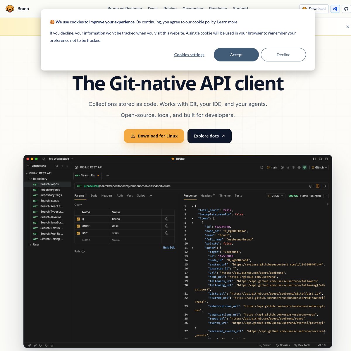Click the GET Search Rep tab
The width and height of the screenshot is (351, 351).
pyautogui.click(x=87, y=175)
